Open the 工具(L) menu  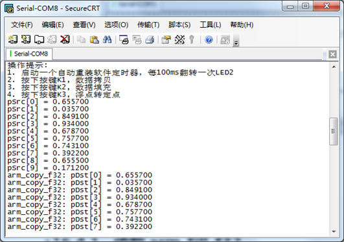click(x=210, y=25)
